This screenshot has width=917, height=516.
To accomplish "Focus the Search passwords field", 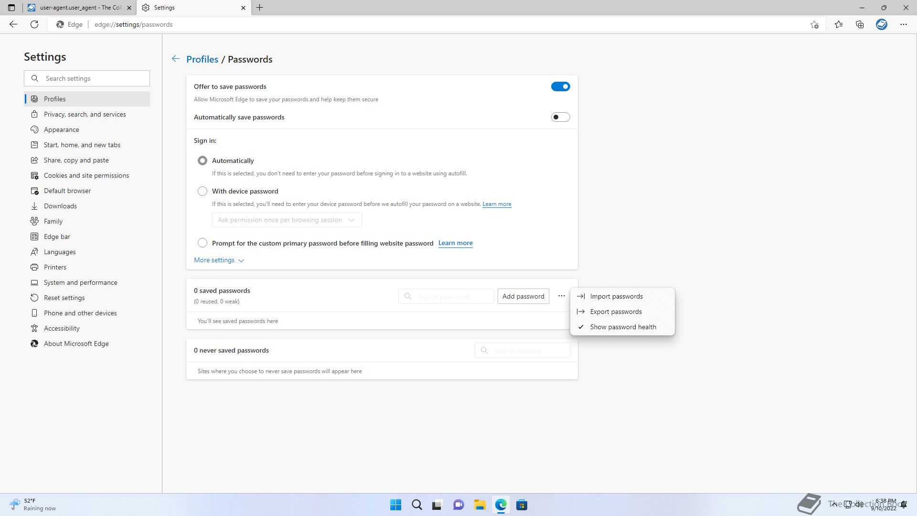I will tap(446, 296).
